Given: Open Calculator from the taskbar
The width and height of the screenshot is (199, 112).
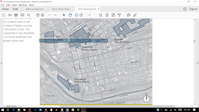Looking at the screenshot, I should click(51, 110).
